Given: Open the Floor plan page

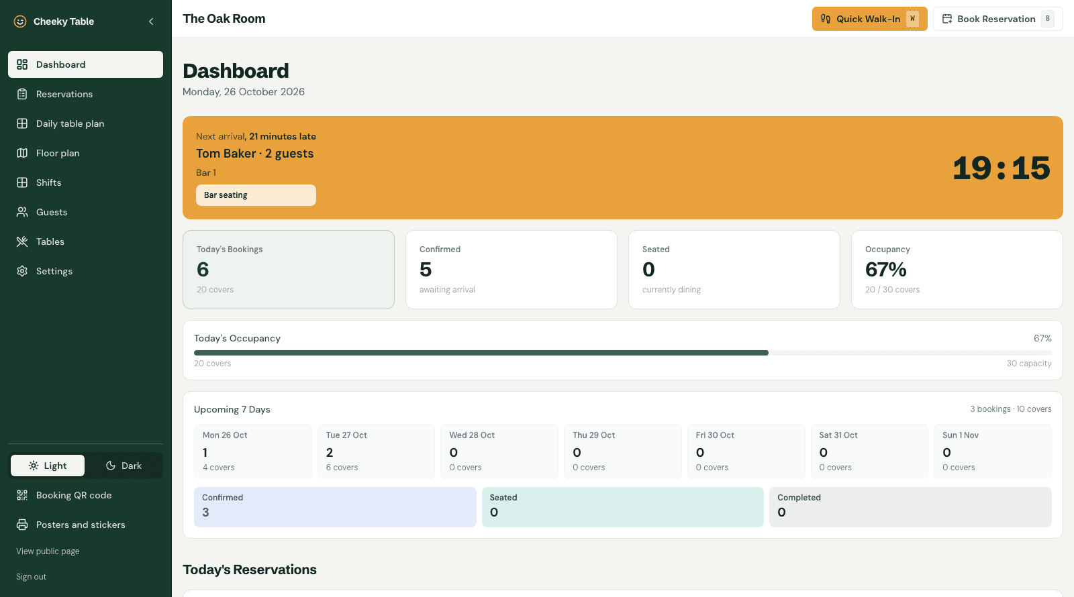Looking at the screenshot, I should pyautogui.click(x=85, y=153).
